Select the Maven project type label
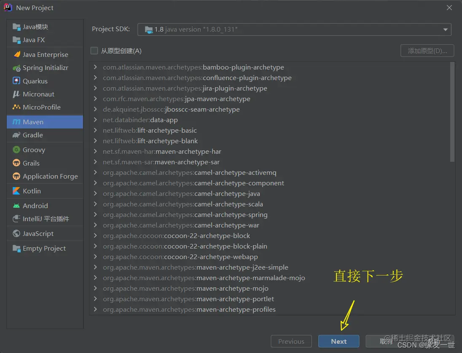Image resolution: width=462 pixels, height=353 pixels. click(x=33, y=122)
